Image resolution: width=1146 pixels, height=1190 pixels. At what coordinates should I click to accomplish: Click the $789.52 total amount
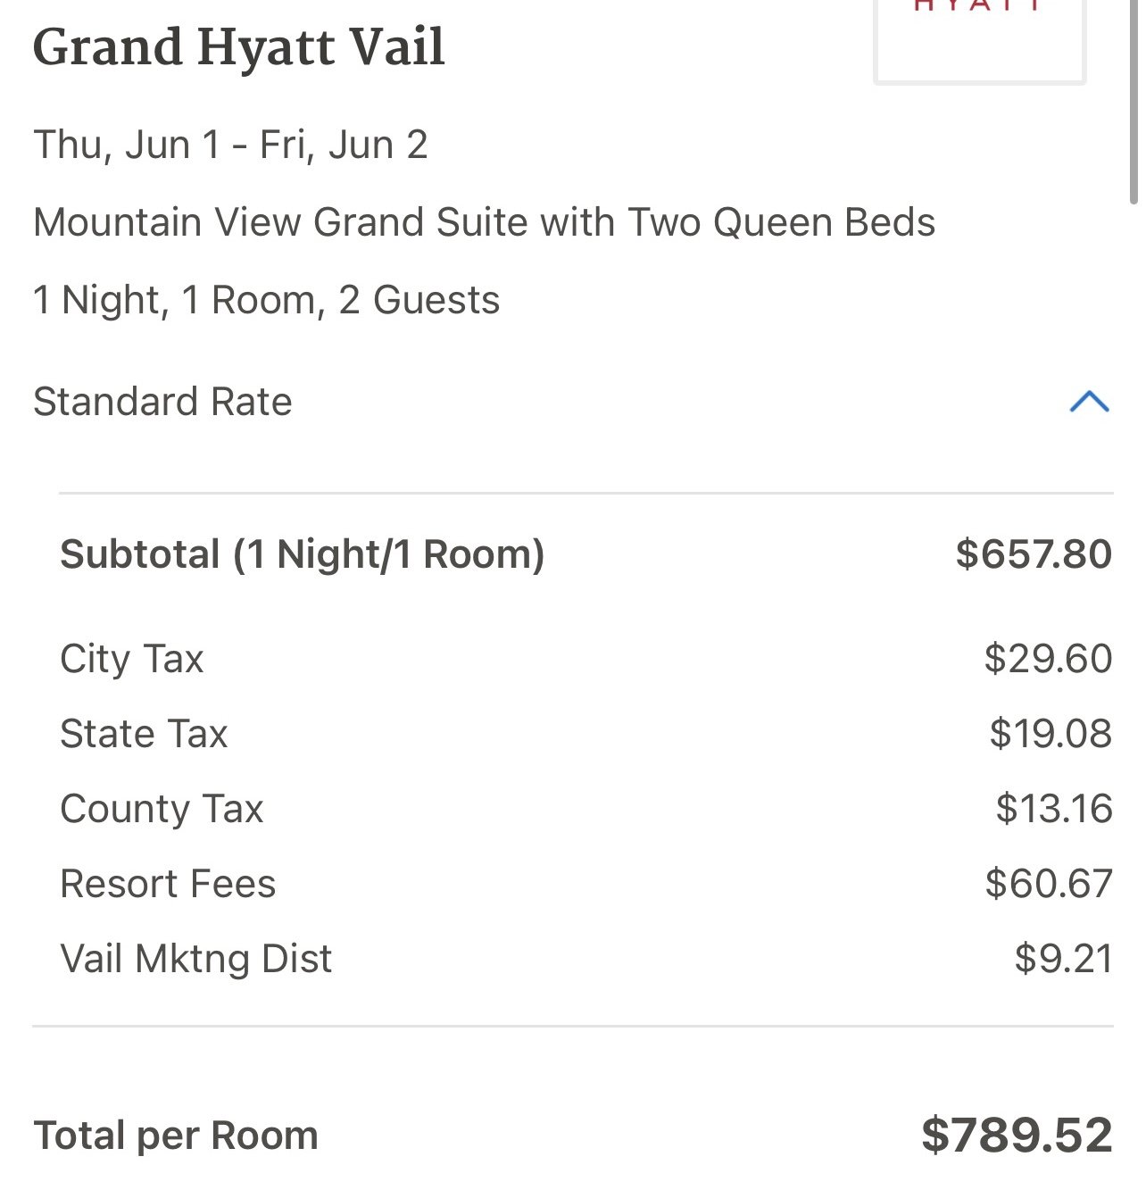click(1017, 1136)
